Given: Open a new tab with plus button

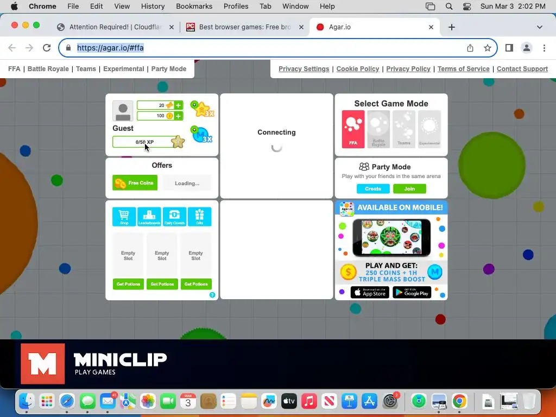Looking at the screenshot, I should click(451, 27).
